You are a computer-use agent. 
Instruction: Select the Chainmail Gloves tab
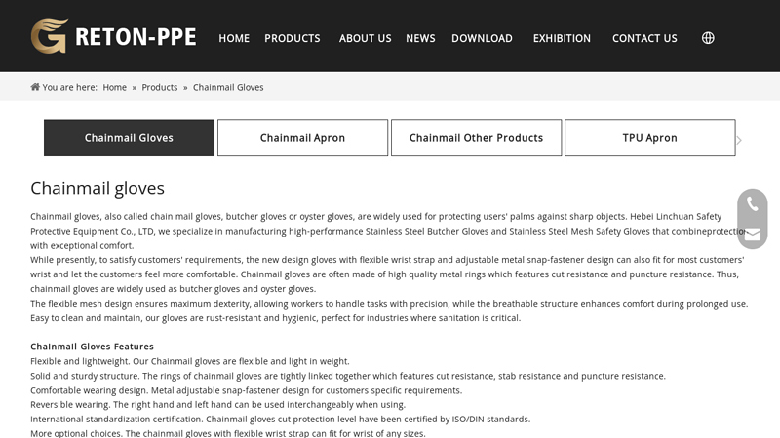129,138
